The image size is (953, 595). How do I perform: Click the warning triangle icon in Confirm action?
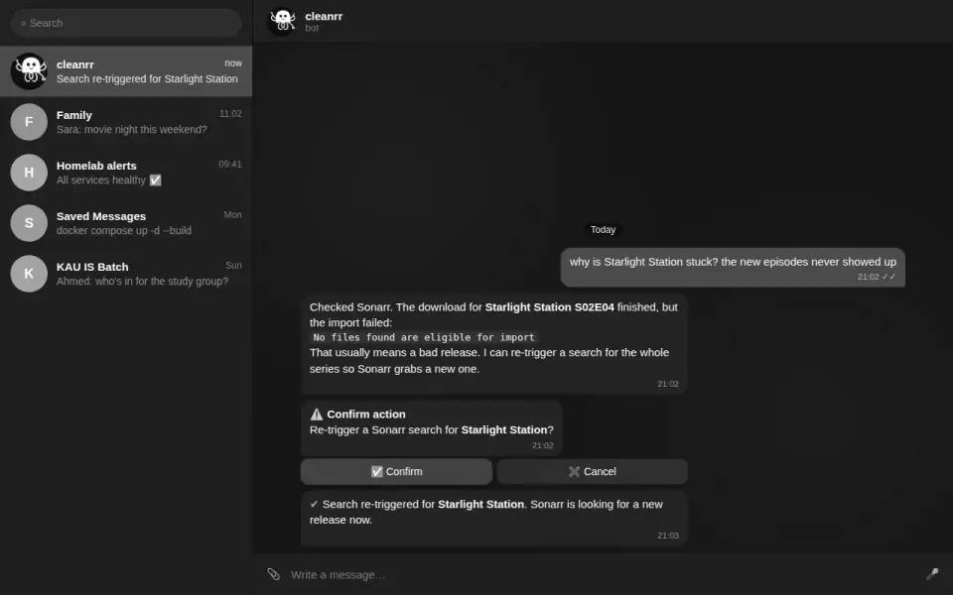[316, 415]
